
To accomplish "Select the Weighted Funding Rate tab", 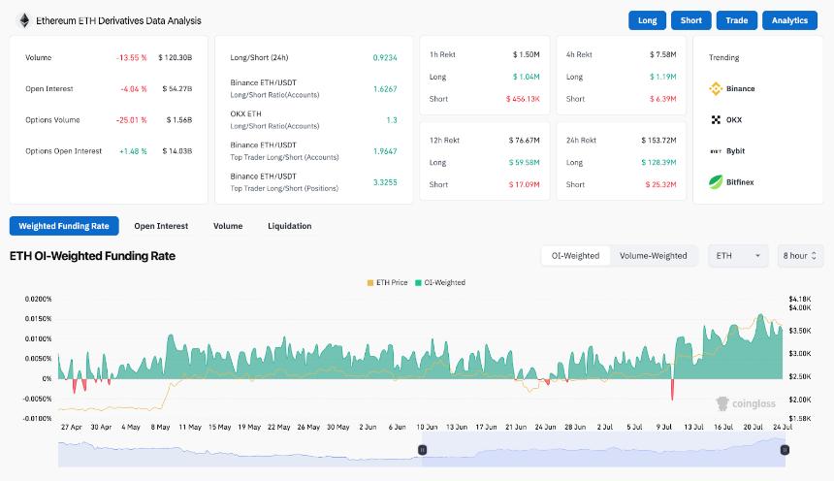I will [x=64, y=226].
